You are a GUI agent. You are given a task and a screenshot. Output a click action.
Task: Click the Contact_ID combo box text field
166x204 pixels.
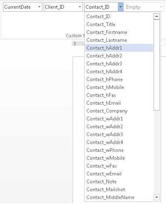pos(101,7)
